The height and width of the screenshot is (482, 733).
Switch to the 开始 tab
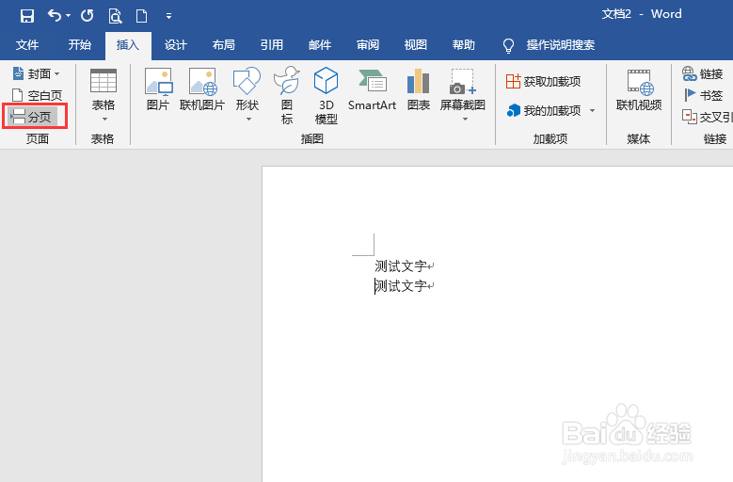click(79, 45)
